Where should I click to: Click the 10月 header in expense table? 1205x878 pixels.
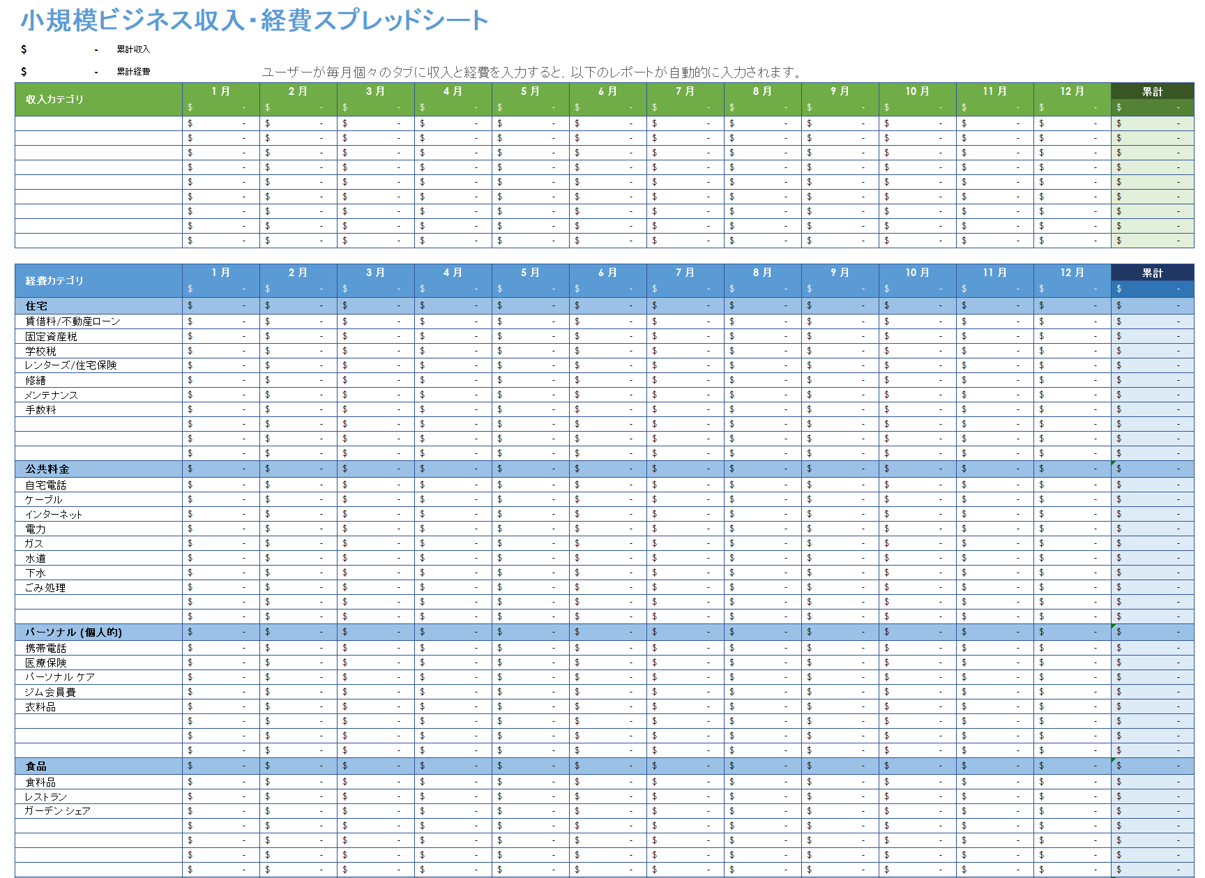pyautogui.click(x=918, y=273)
